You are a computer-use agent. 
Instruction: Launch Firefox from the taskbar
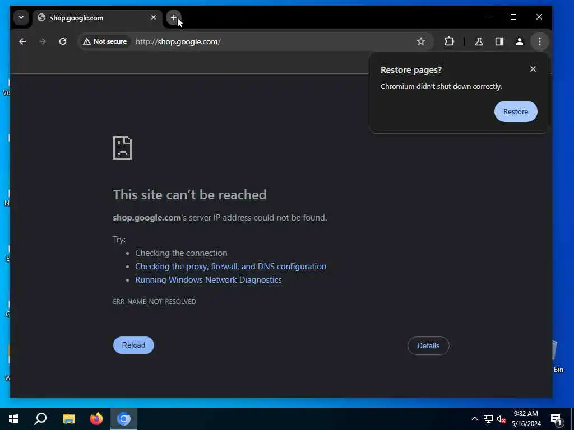click(96, 419)
